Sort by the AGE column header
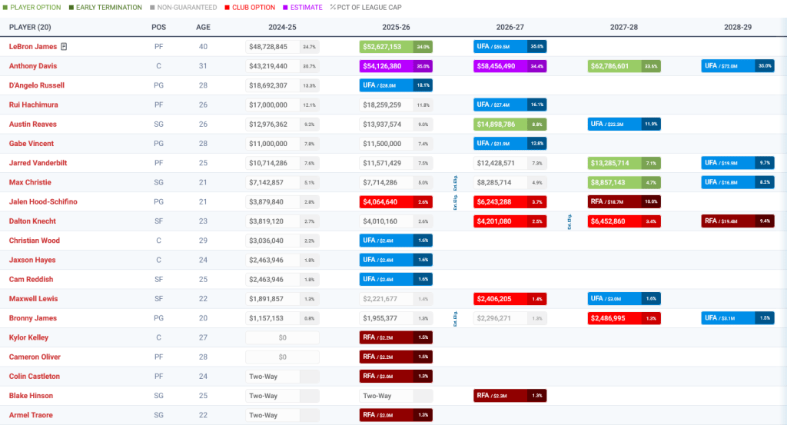Viewport: 787px width, 425px height. (203, 27)
